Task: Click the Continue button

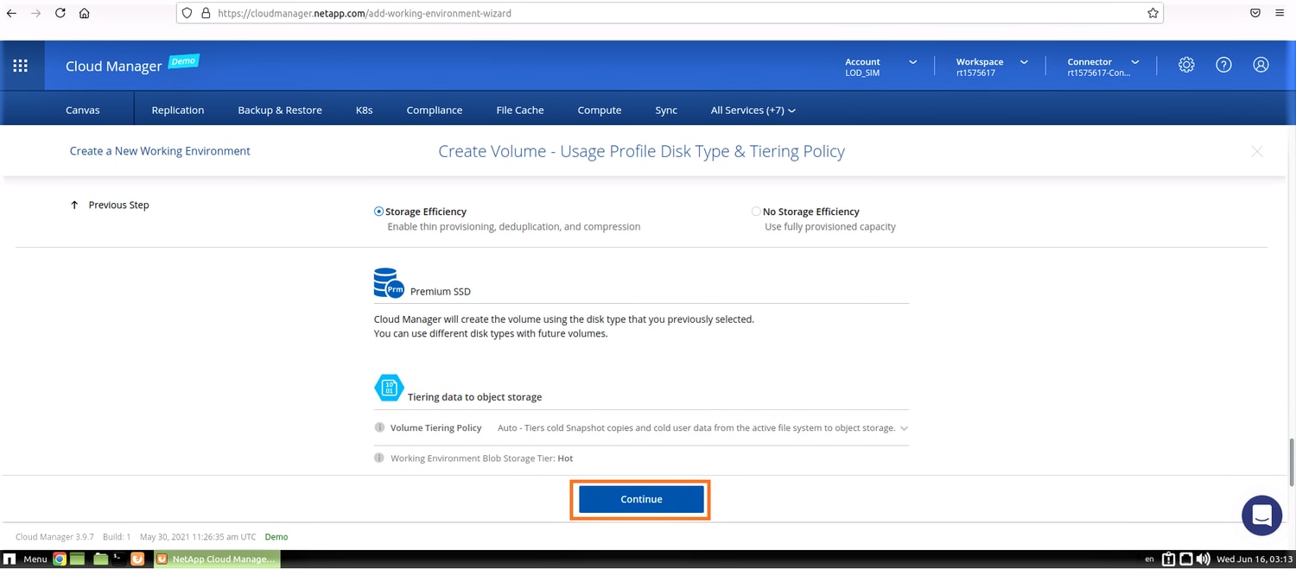Action: 640,499
